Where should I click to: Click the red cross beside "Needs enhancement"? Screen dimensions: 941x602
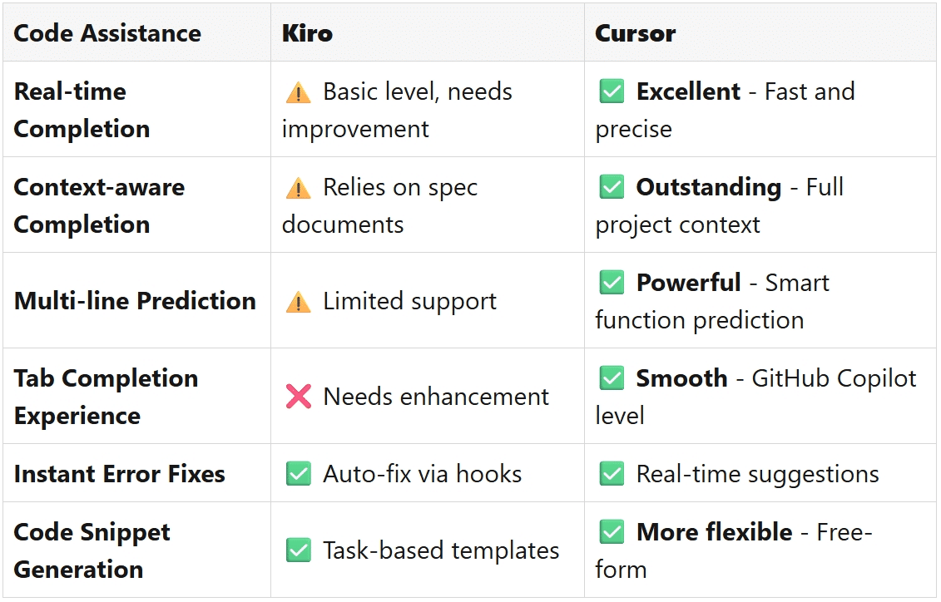[x=298, y=397]
